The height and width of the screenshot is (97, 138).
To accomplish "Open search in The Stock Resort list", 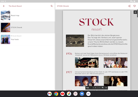I will (51, 6).
